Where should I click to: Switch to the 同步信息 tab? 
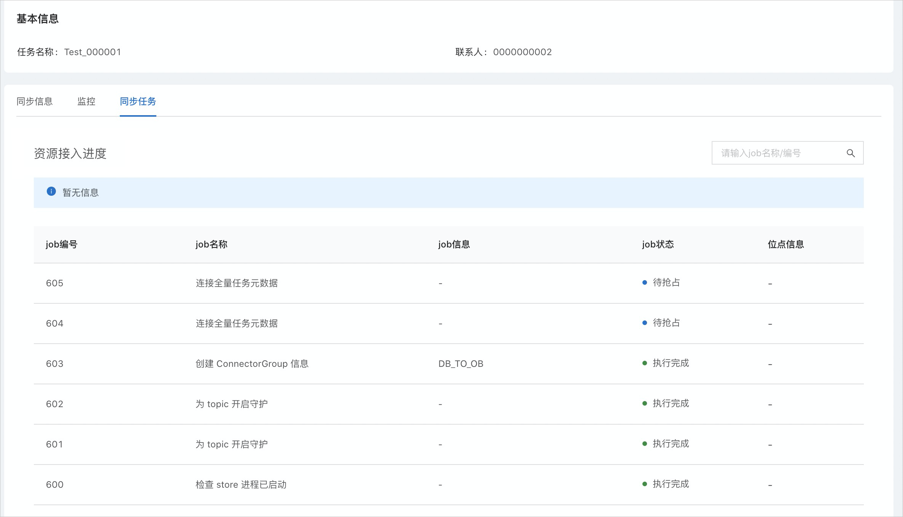(x=35, y=101)
